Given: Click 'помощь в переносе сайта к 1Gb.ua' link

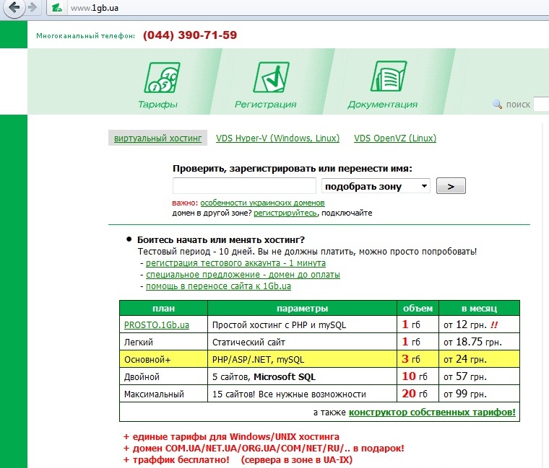Looking at the screenshot, I should click(218, 286).
